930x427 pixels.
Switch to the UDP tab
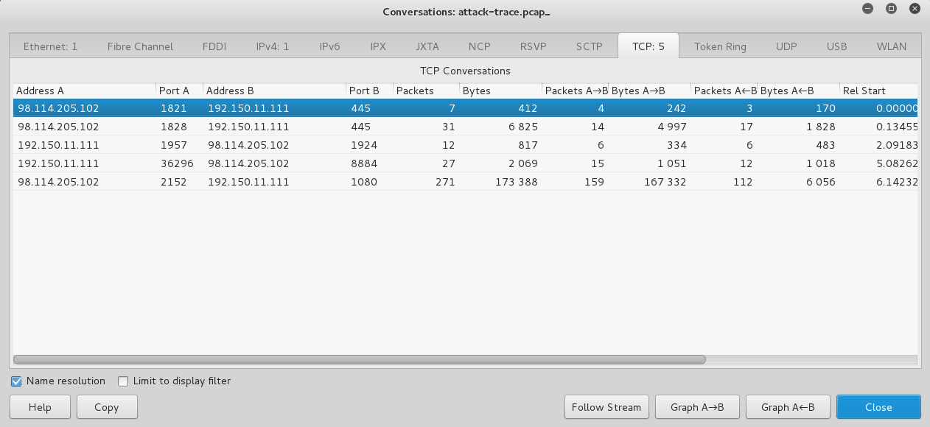tap(786, 46)
